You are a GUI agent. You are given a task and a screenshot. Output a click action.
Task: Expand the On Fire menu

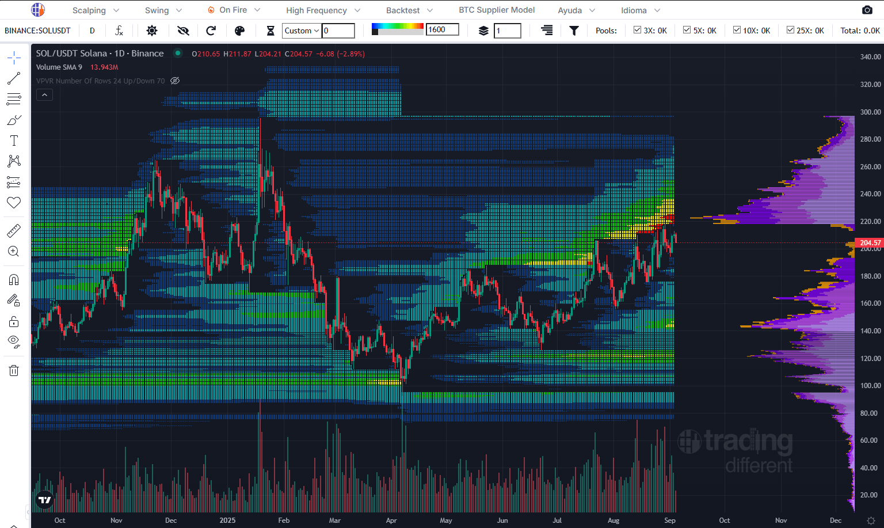[x=233, y=10]
